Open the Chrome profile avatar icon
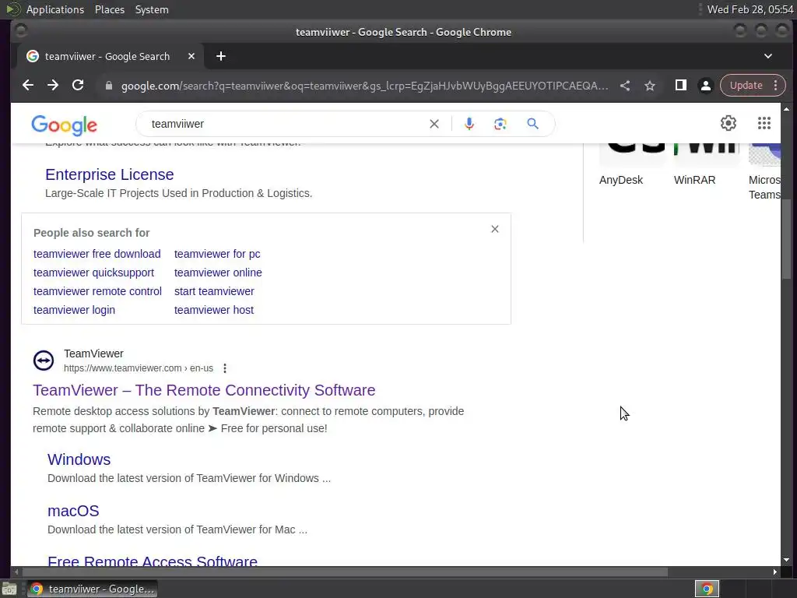The image size is (797, 598). [705, 86]
